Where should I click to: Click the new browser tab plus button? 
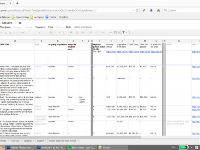click(17, 3)
